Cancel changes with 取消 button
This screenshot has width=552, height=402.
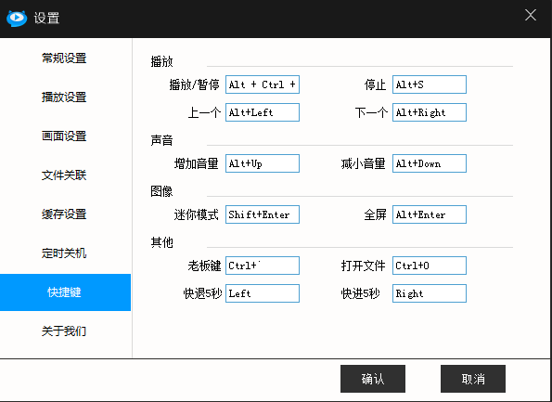tap(473, 379)
